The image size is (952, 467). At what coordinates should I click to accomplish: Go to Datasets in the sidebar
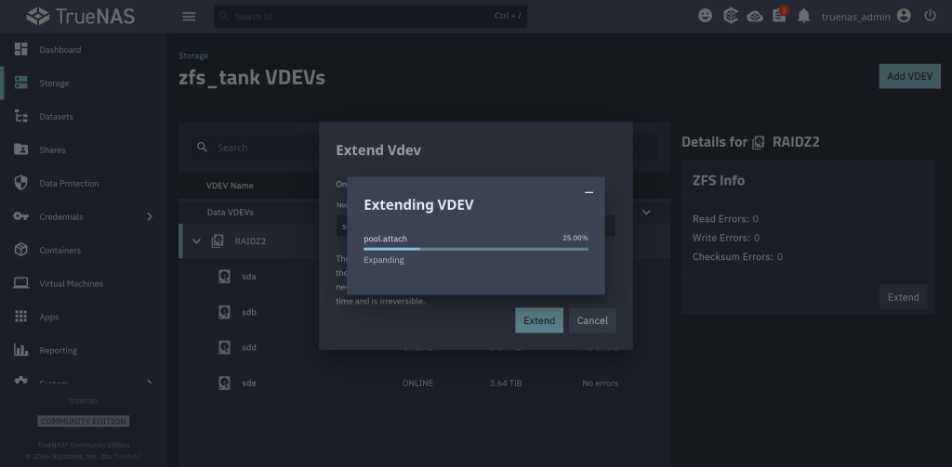click(x=56, y=117)
